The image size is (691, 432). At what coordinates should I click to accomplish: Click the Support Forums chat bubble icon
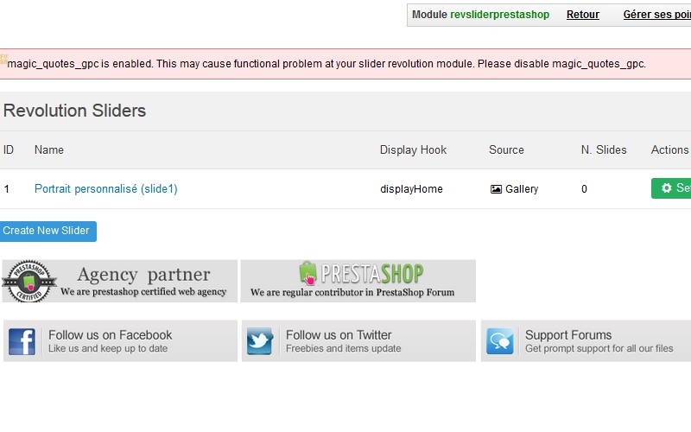[500, 341]
